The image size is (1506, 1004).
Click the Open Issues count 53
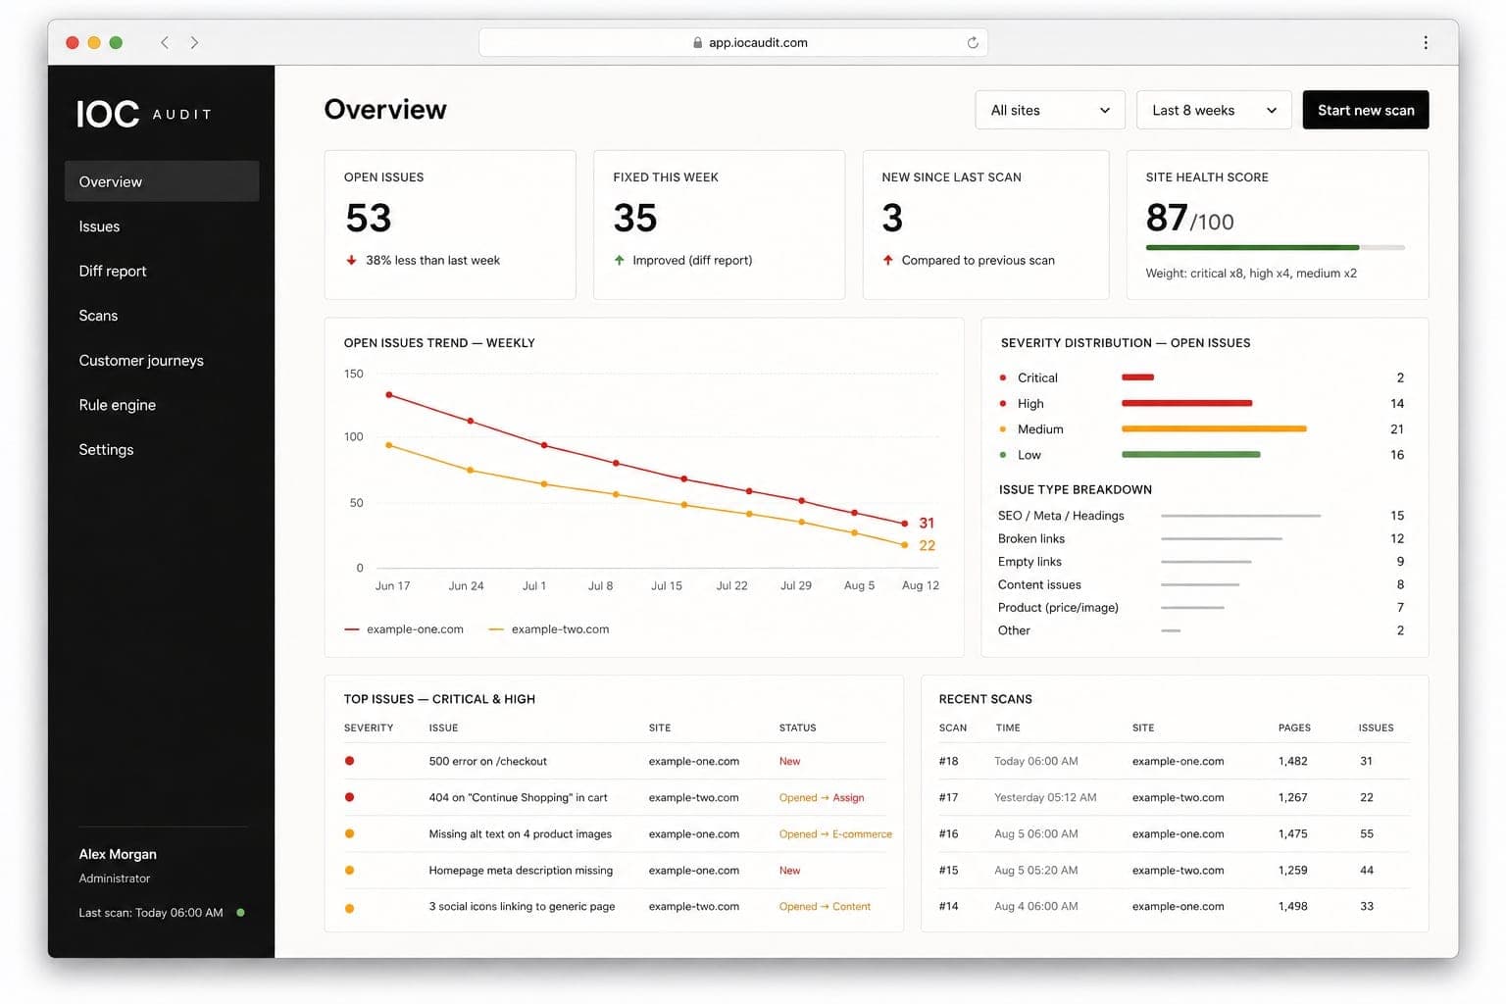coord(369,218)
